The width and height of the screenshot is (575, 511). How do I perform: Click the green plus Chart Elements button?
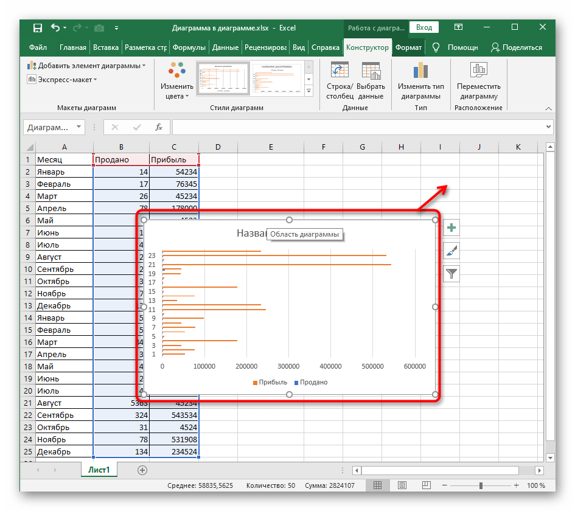click(451, 228)
